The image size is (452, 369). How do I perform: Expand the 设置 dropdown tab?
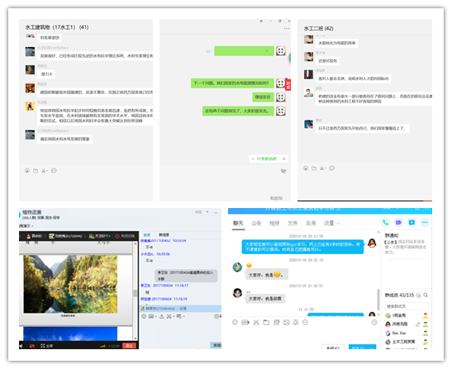click(x=332, y=223)
